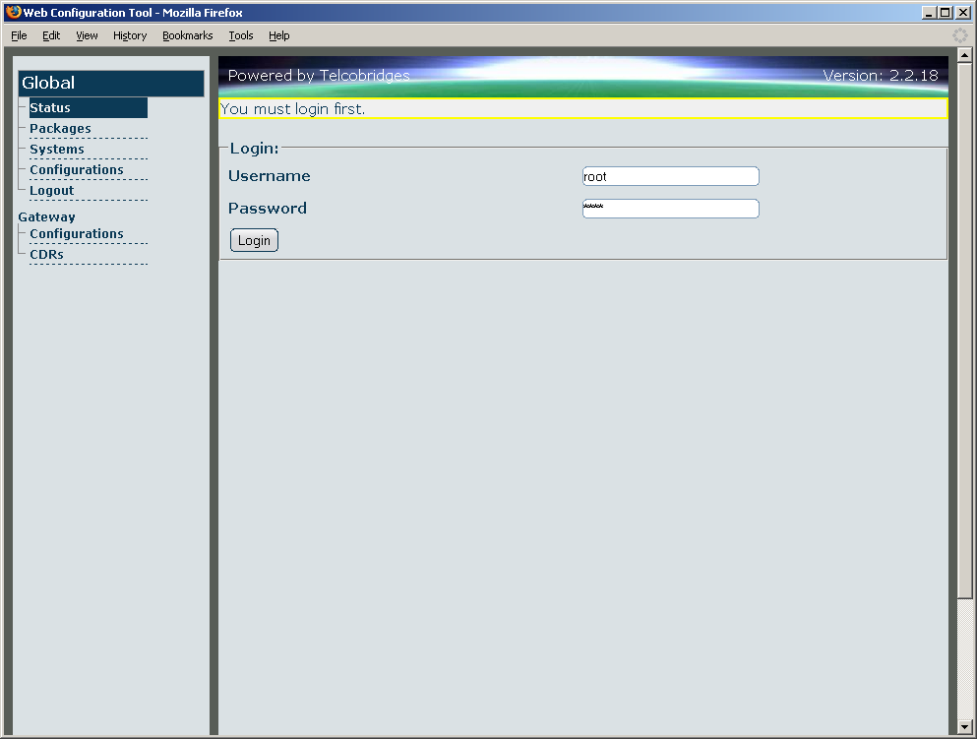Screen dimensions: 977x739
Task: Open the Help menu
Action: click(x=279, y=35)
